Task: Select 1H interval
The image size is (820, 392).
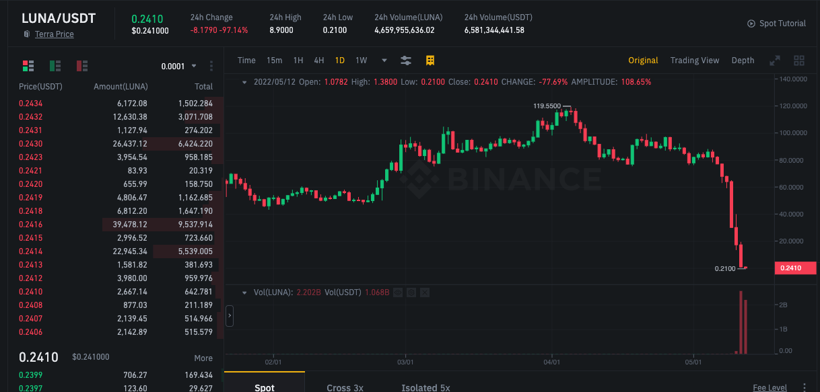Action: tap(298, 61)
